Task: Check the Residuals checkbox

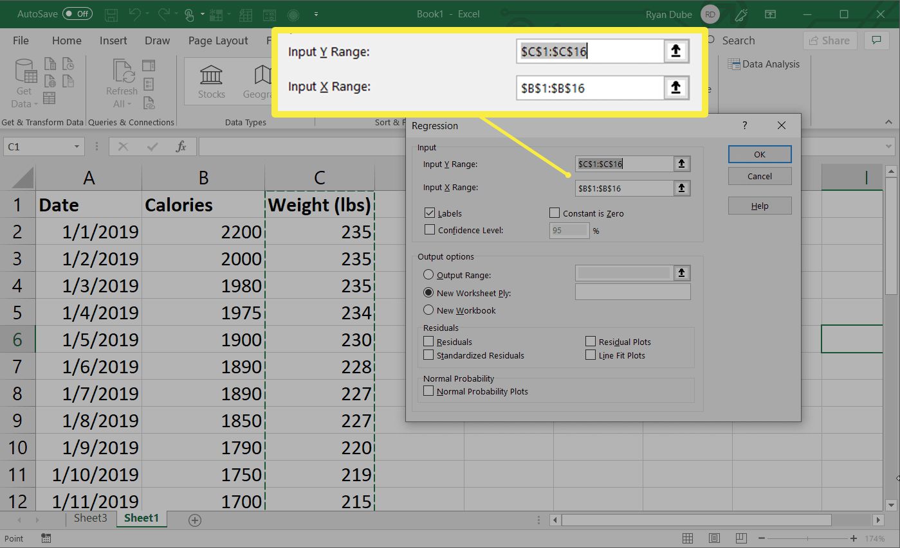Action: [428, 342]
